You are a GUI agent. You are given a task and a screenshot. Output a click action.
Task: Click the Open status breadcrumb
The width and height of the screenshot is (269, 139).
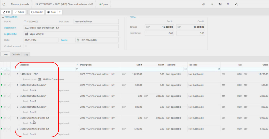103,4
